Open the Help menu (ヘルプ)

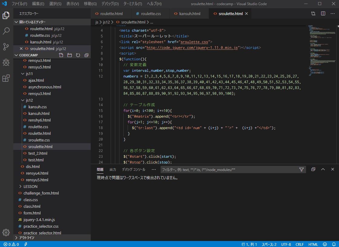154,4
